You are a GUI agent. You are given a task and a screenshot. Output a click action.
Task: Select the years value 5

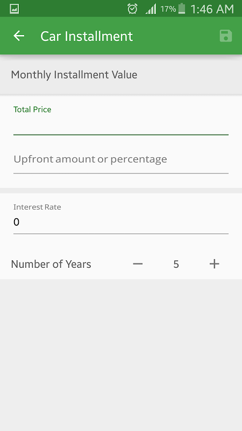pyautogui.click(x=176, y=264)
